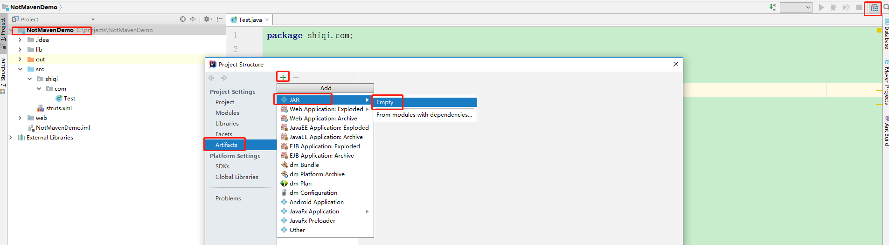Viewport: 889px width, 245px height.
Task: Select From modules with dependencies...
Action: [x=424, y=115]
